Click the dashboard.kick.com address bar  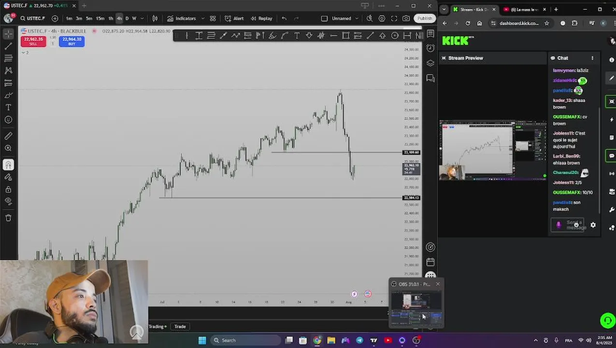pos(519,23)
